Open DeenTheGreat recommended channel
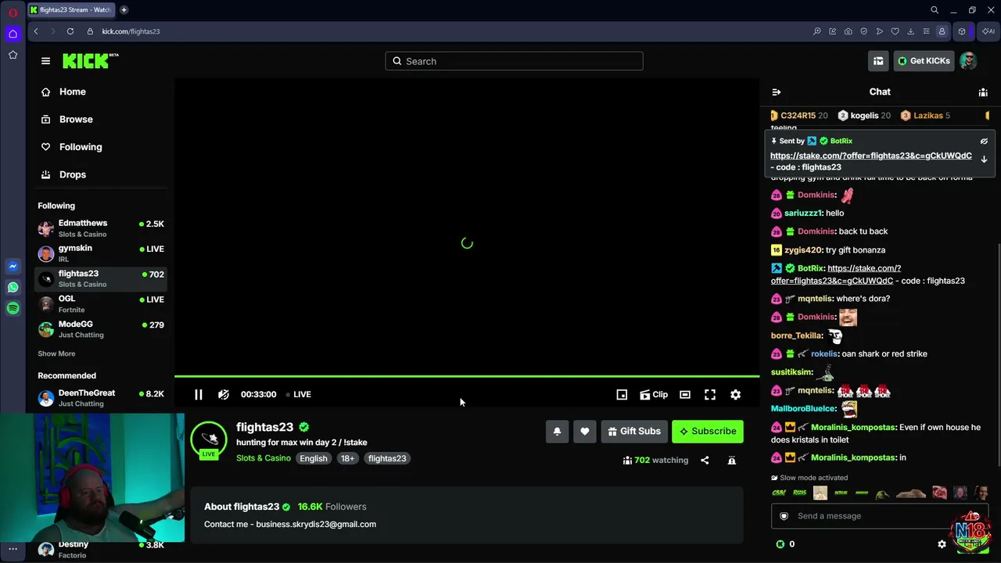Image resolution: width=1001 pixels, height=563 pixels. (101, 398)
